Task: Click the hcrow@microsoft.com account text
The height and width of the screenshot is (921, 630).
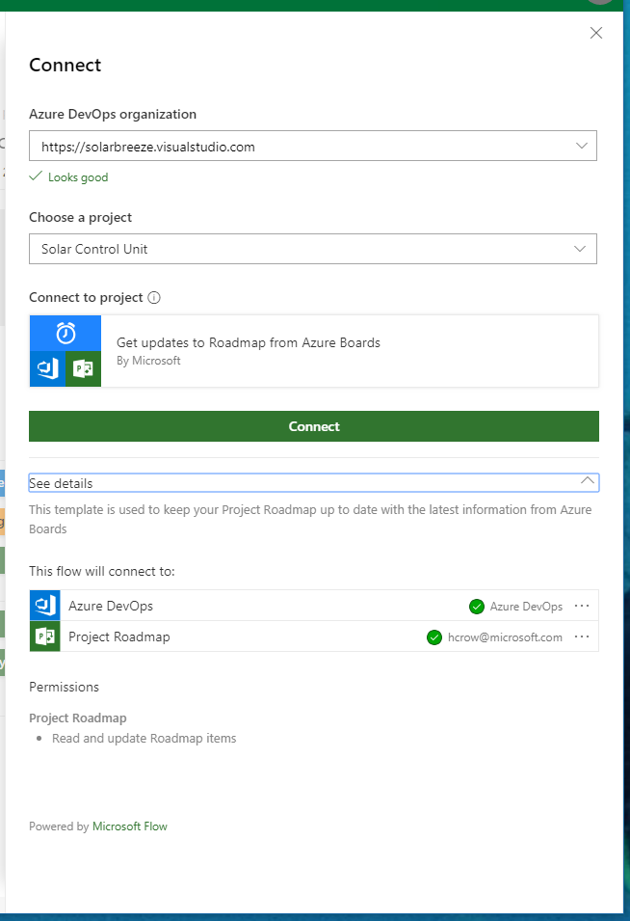Action: [x=505, y=637]
